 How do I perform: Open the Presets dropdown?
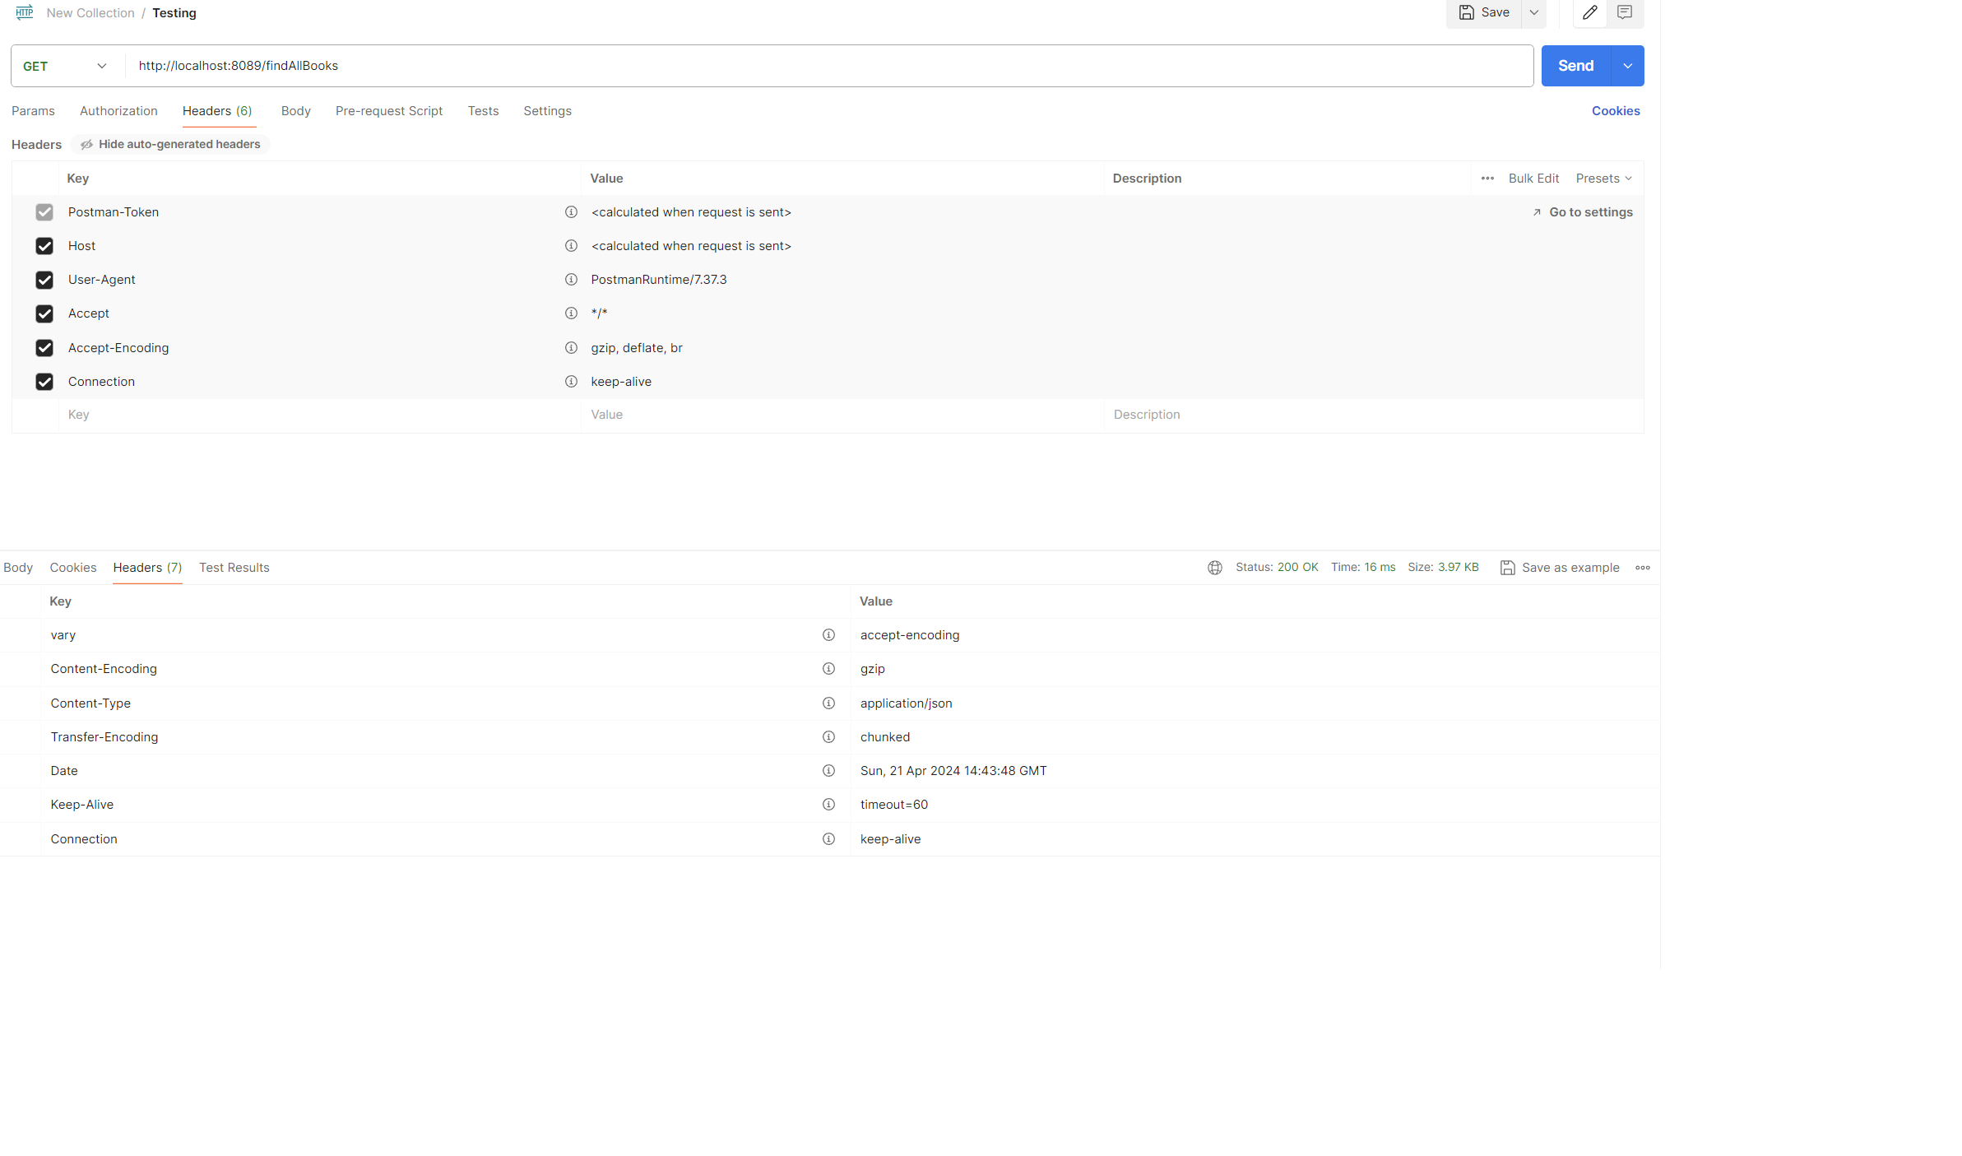(1603, 179)
